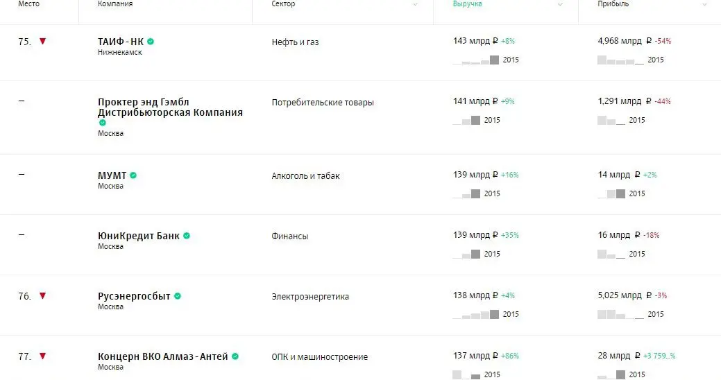Open Русэнергосбыт company link
This screenshot has height=380, width=721.
tap(134, 296)
